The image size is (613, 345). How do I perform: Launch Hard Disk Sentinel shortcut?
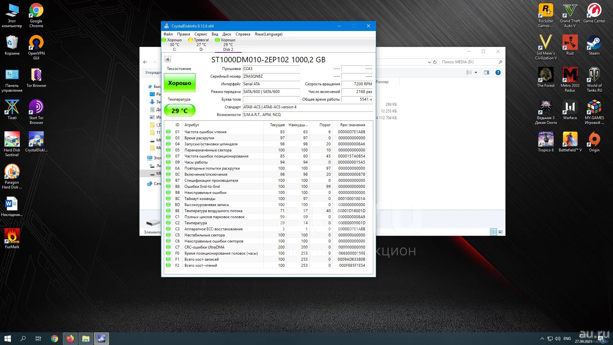click(12, 144)
